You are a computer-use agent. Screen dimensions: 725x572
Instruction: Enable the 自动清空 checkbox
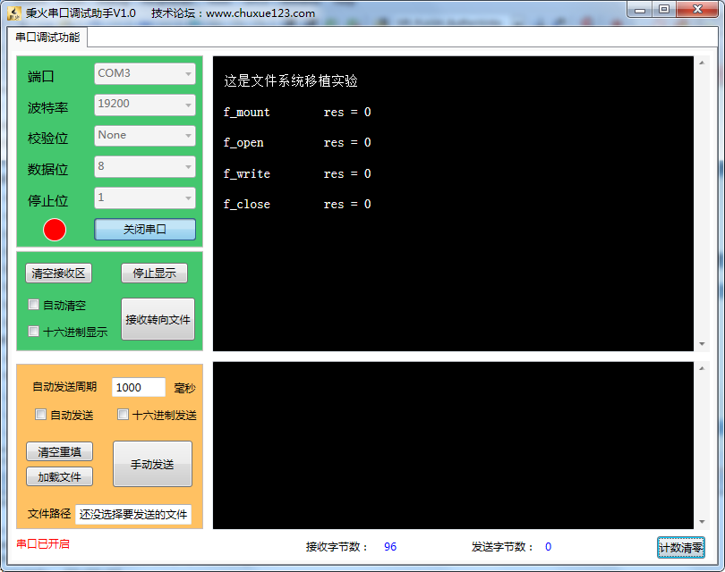point(33,305)
